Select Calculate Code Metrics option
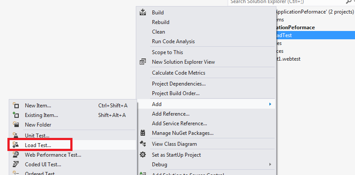355x175 pixels. [x=178, y=73]
